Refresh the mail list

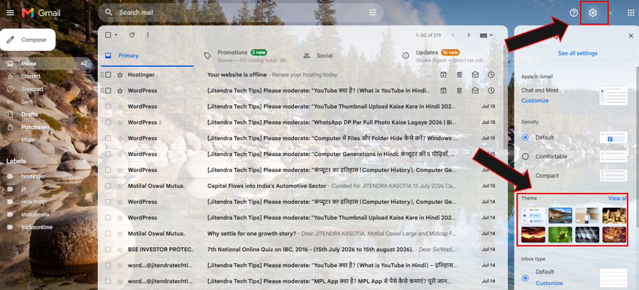[132, 35]
